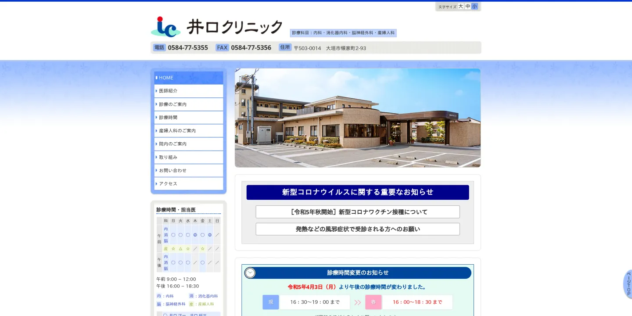
Task: Click the 現 old-hours badge
Action: pyautogui.click(x=271, y=302)
